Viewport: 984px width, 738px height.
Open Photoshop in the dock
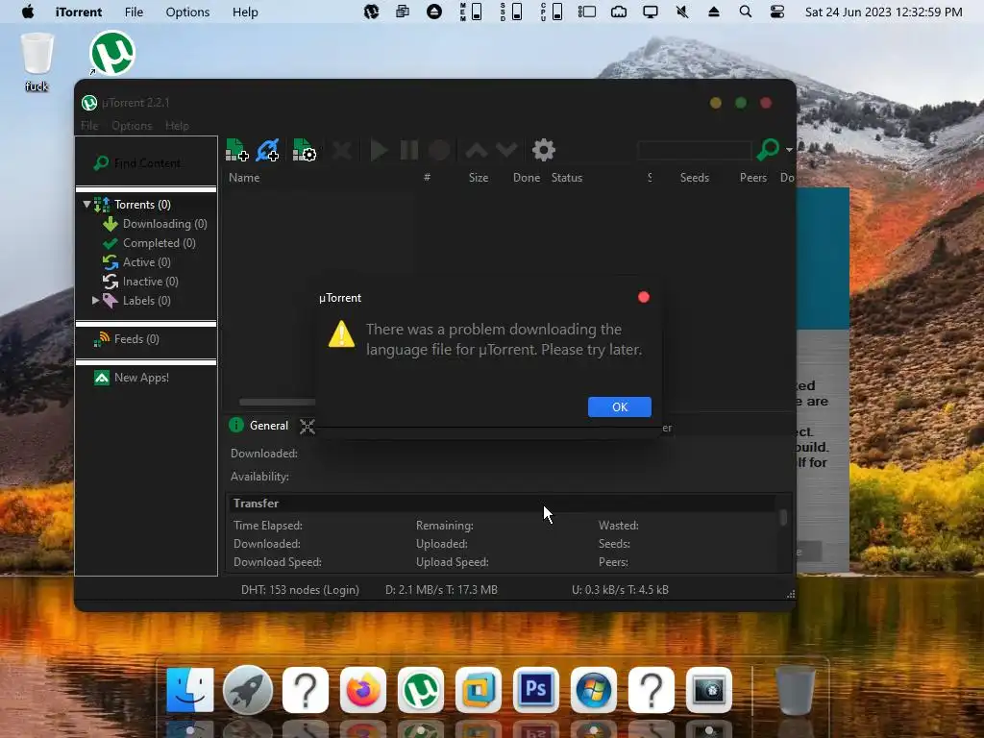pos(536,690)
